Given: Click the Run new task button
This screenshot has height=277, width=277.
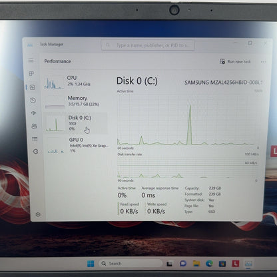Looking at the screenshot, I should pyautogui.click(x=235, y=61).
